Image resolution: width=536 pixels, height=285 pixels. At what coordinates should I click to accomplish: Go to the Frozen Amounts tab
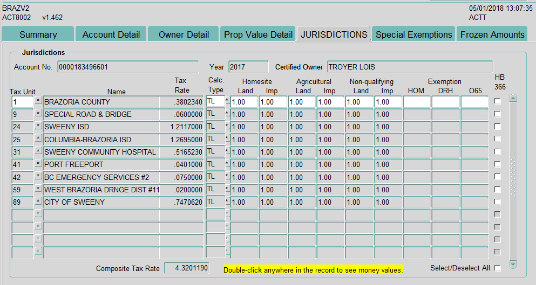point(492,34)
